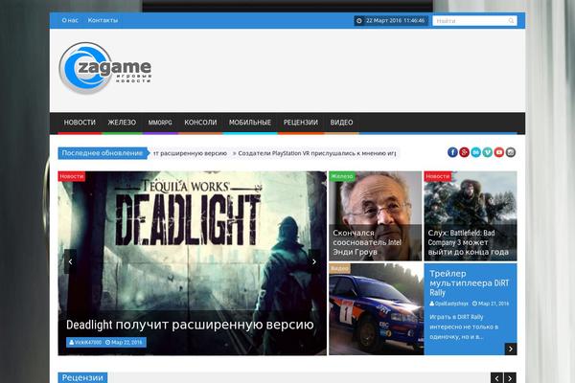Open the MMORPG menu item

(x=160, y=123)
